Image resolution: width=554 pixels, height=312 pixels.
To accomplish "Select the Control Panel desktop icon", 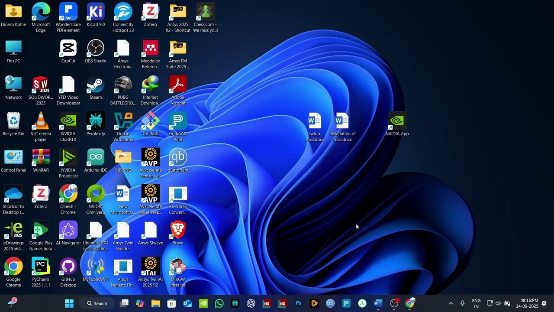I will point(13,161).
